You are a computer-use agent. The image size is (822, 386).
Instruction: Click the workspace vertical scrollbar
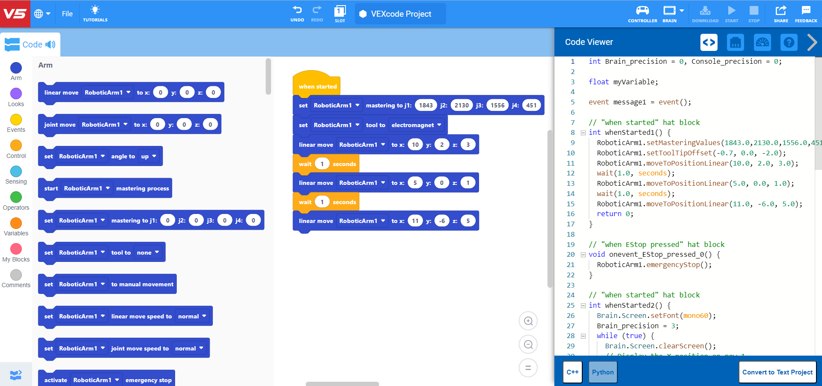tap(550, 209)
